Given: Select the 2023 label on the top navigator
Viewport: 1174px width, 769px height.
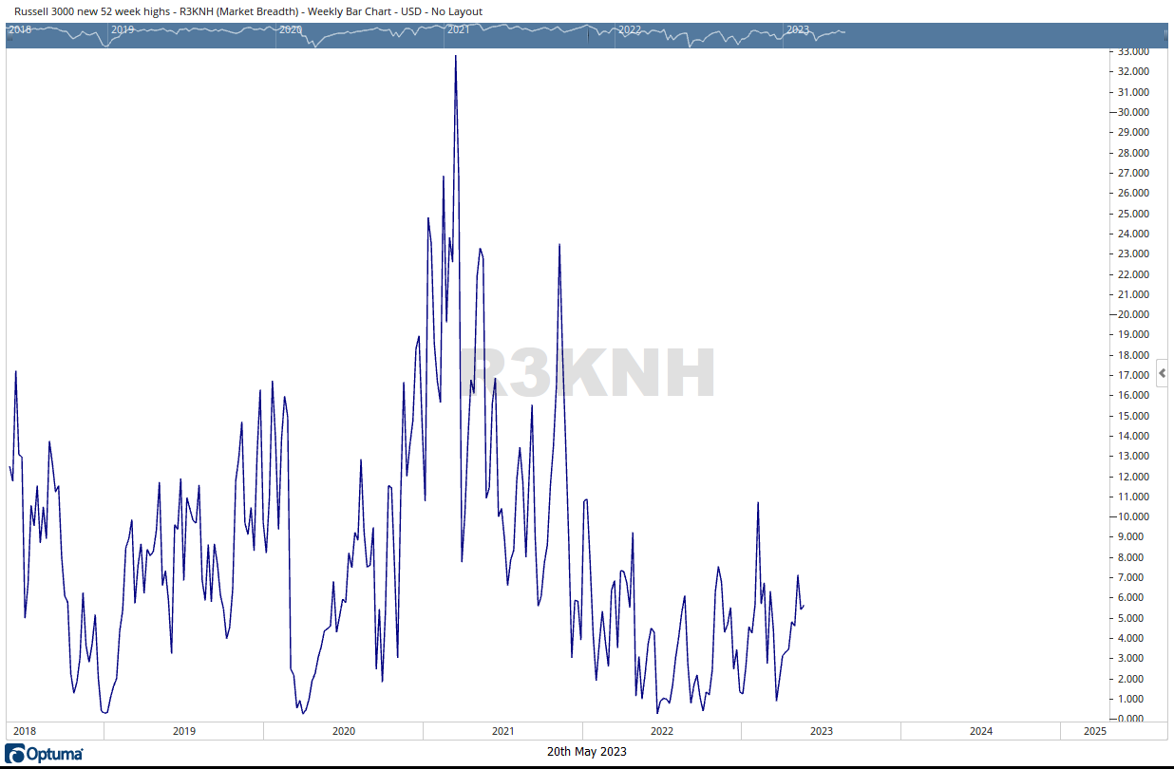Looking at the screenshot, I should [798, 29].
